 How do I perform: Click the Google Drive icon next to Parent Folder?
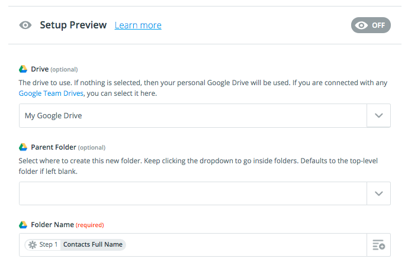point(23,147)
